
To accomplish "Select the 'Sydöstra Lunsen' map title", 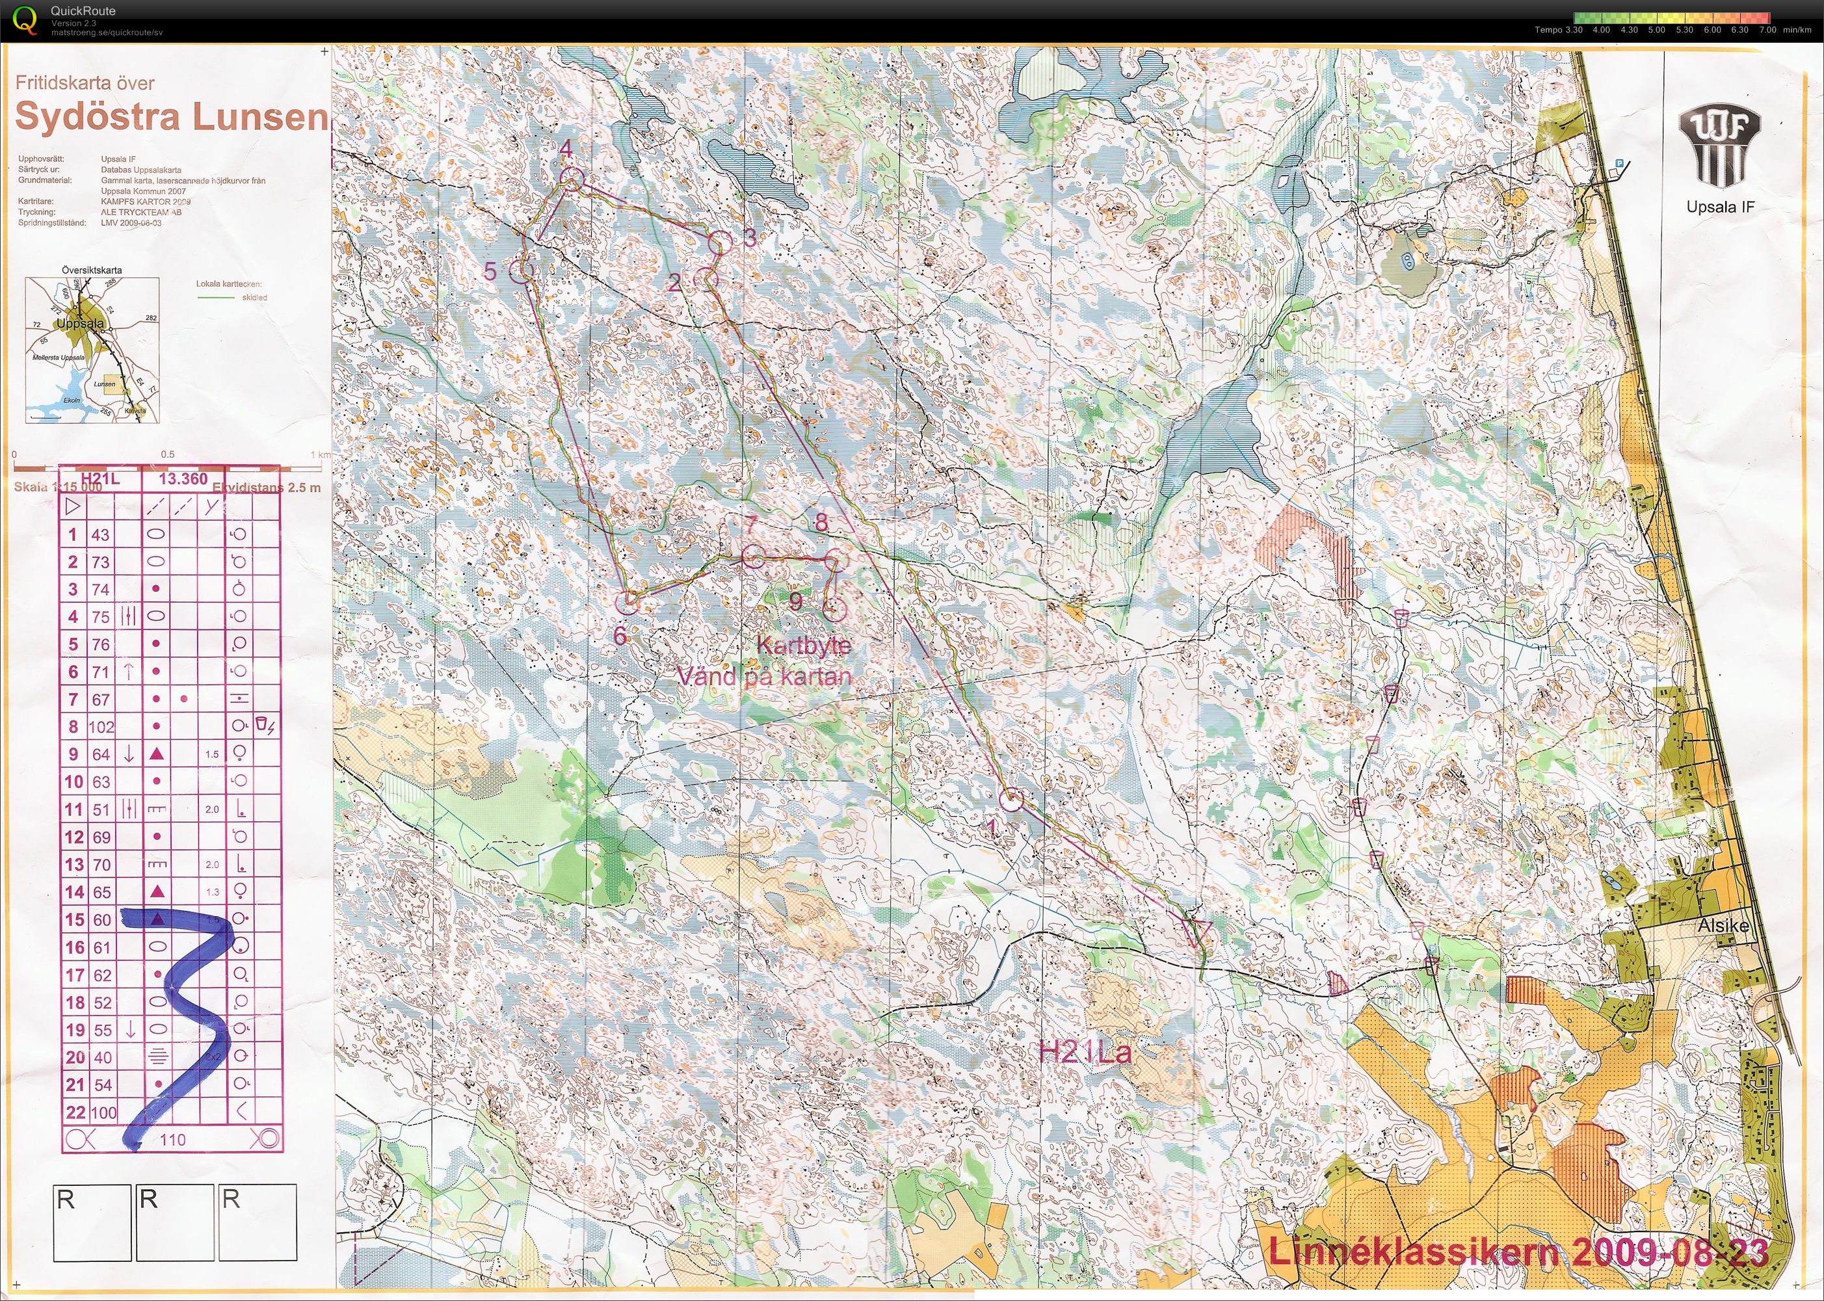I will (x=172, y=117).
